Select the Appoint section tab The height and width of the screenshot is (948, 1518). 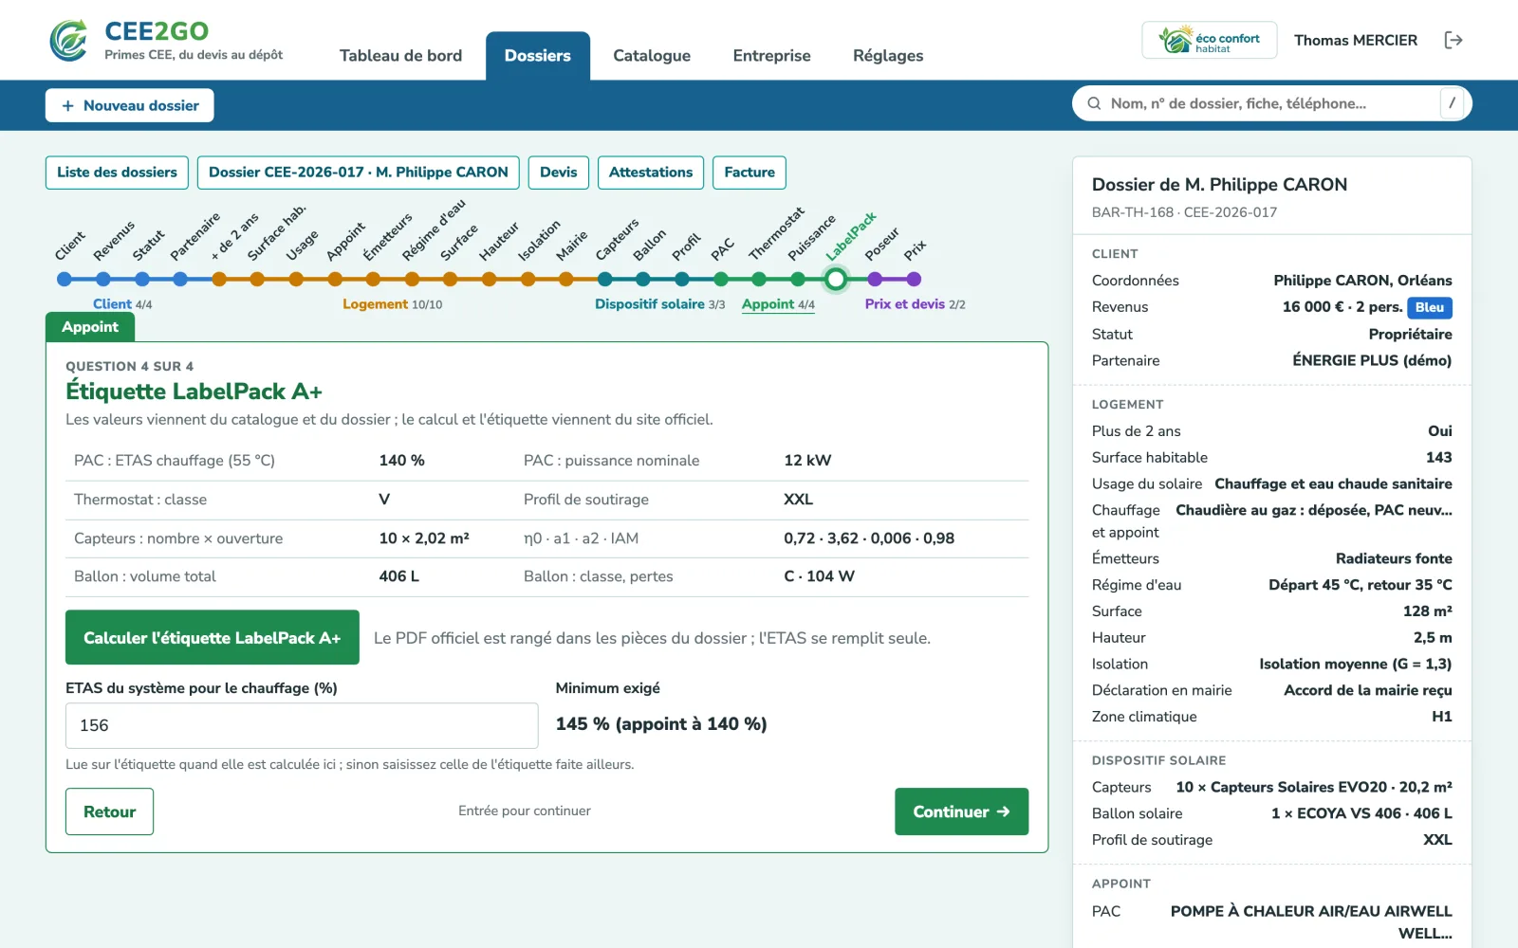pyautogui.click(x=90, y=327)
